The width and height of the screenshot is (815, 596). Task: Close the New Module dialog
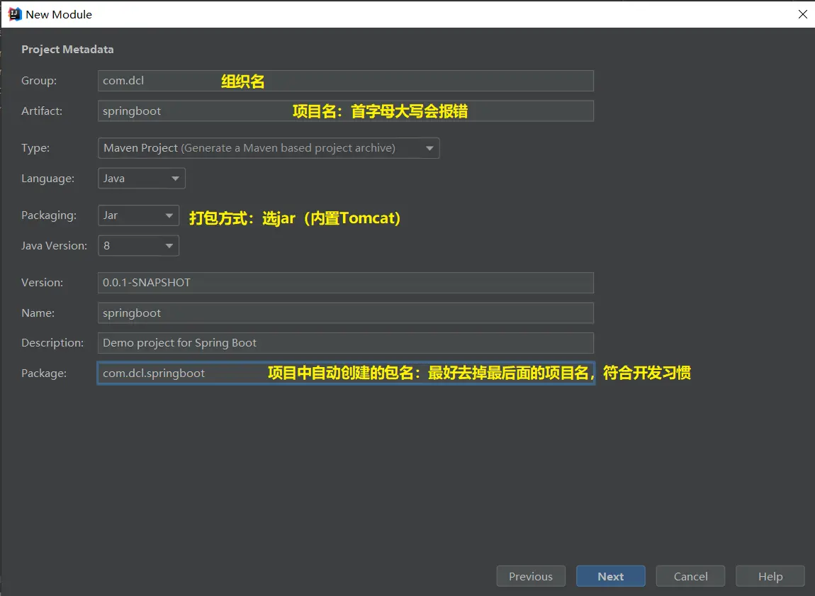[802, 15]
